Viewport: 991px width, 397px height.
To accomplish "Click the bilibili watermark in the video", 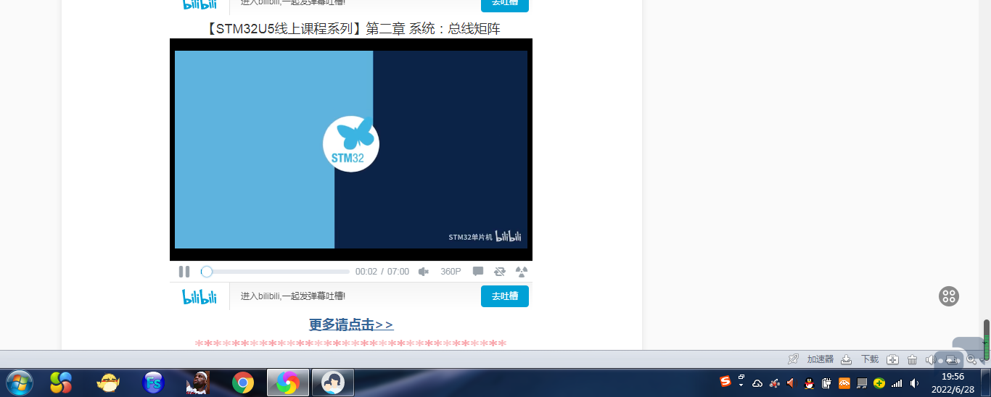I will (x=509, y=236).
